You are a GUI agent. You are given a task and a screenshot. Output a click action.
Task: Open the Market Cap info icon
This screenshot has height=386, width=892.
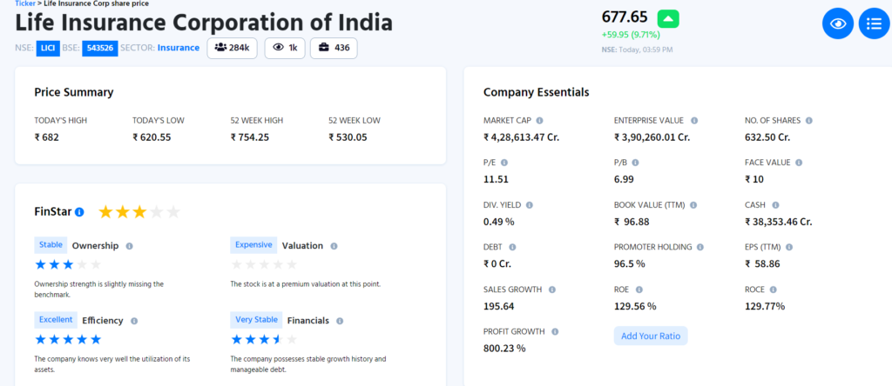point(539,121)
